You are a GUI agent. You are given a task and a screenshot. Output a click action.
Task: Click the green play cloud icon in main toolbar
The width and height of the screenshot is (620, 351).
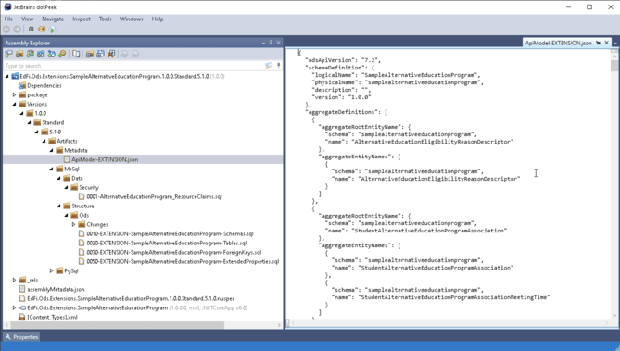(53, 30)
